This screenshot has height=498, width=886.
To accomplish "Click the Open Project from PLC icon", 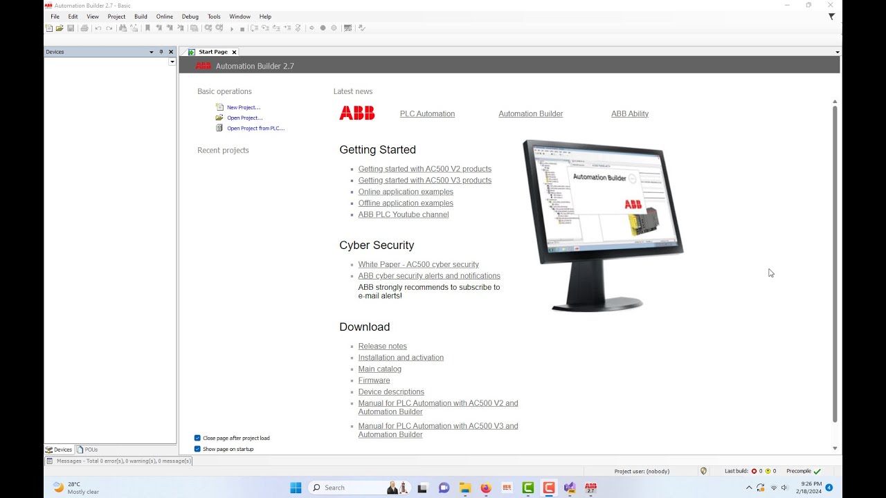I will tap(219, 128).
